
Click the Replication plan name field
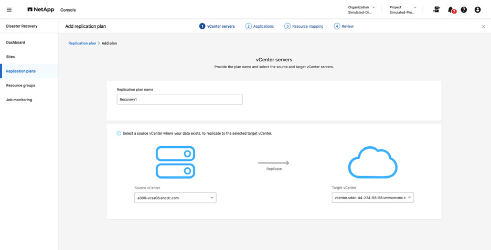click(x=179, y=99)
